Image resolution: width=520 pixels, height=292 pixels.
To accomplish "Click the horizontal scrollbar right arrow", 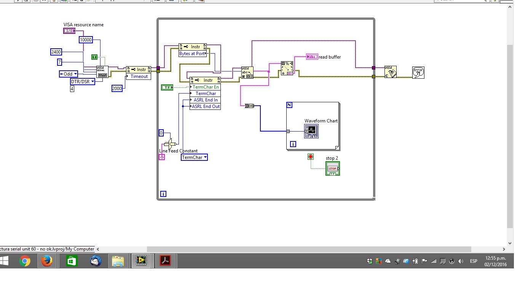I will pyautogui.click(x=504, y=249).
